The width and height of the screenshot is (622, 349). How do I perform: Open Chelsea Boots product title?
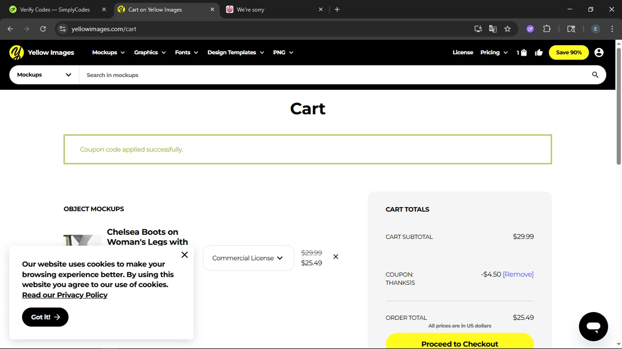(x=147, y=237)
